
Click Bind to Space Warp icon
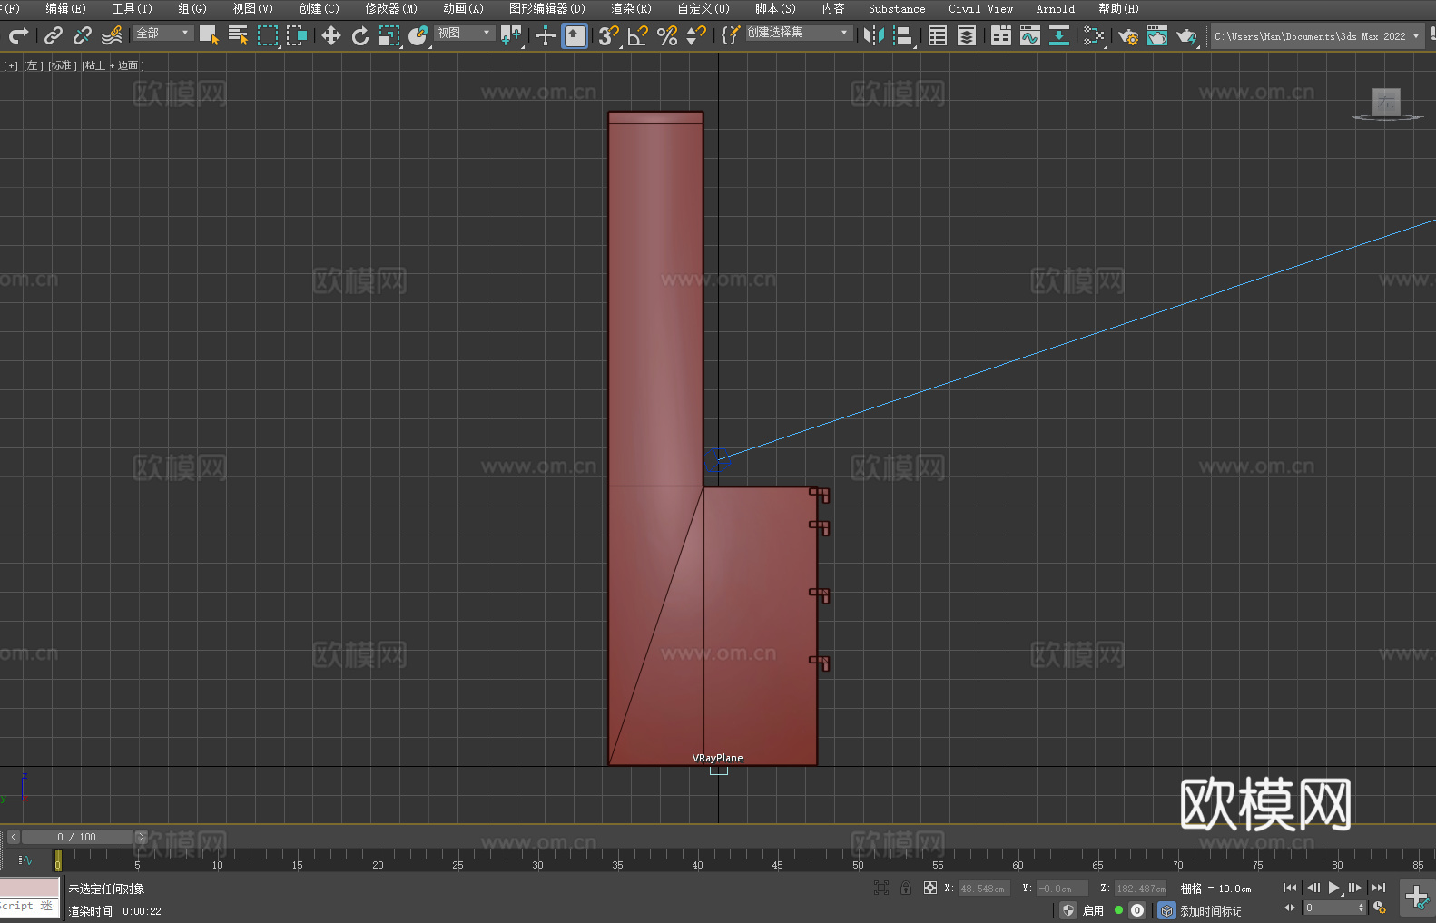click(x=112, y=35)
